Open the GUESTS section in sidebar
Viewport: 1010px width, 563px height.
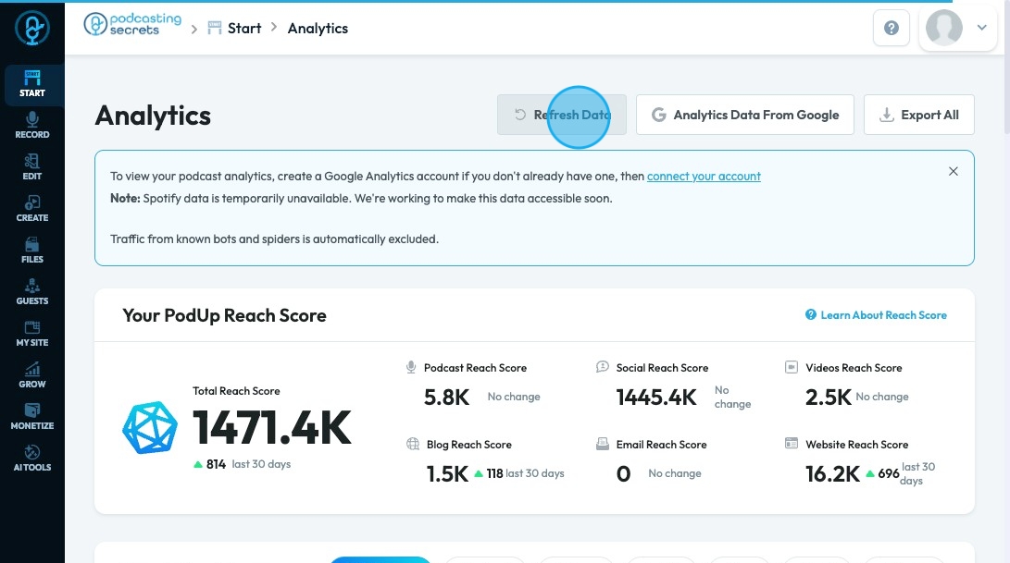[x=32, y=292]
